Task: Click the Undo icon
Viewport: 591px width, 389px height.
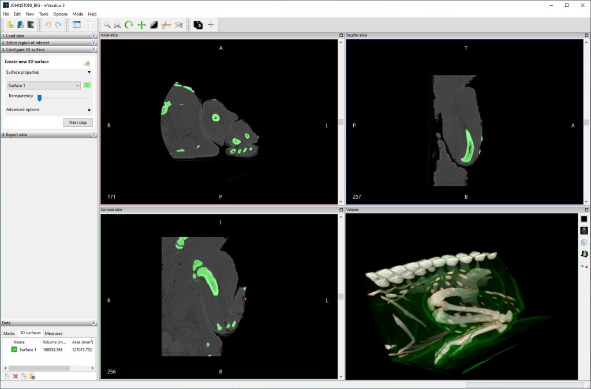Action: pos(48,25)
